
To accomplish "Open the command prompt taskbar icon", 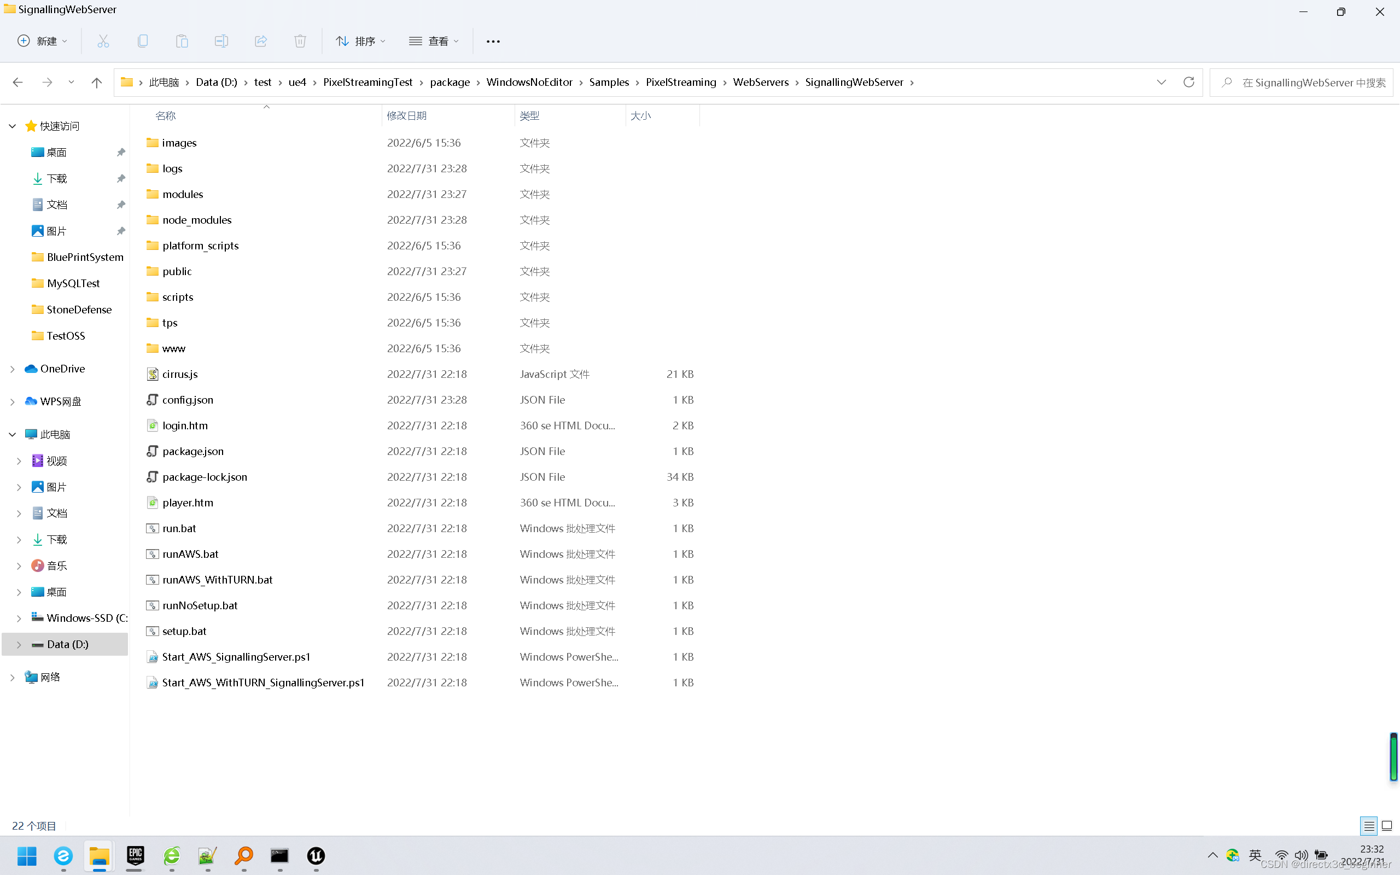I will [279, 856].
